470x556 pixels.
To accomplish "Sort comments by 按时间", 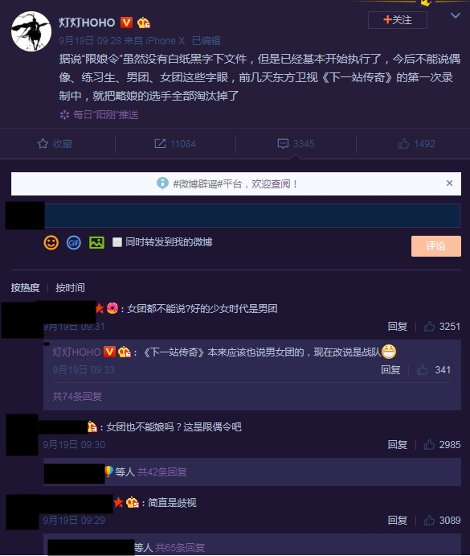I will (70, 287).
